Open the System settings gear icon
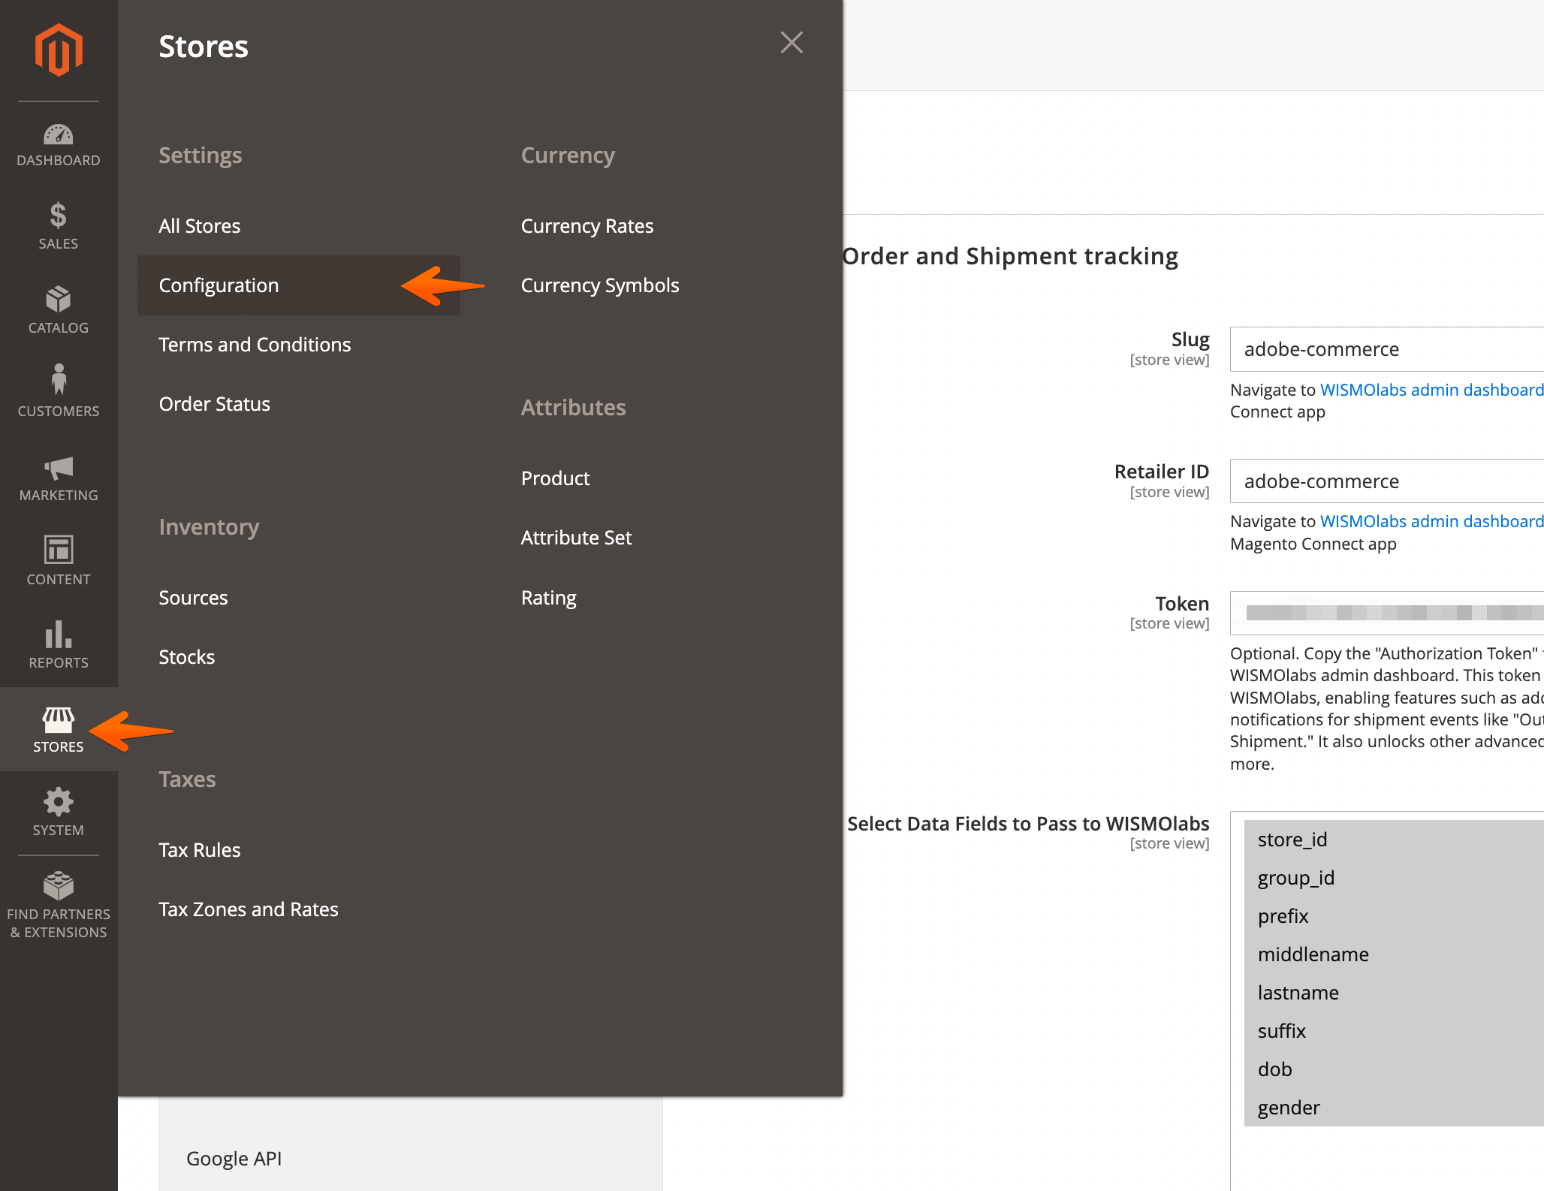Viewport: 1544px width, 1191px height. point(58,811)
